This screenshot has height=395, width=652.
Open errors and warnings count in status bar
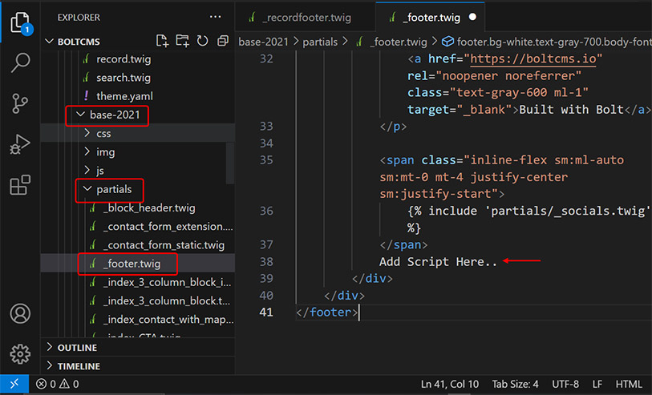(58, 384)
